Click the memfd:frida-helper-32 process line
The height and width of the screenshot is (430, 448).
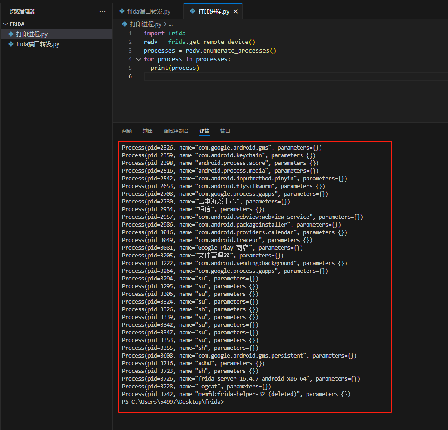pyautogui.click(x=236, y=394)
